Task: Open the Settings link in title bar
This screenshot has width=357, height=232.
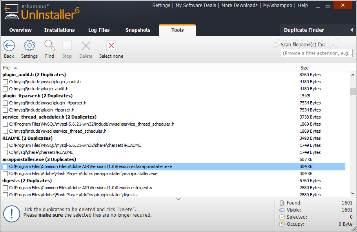Action: pyautogui.click(x=161, y=5)
